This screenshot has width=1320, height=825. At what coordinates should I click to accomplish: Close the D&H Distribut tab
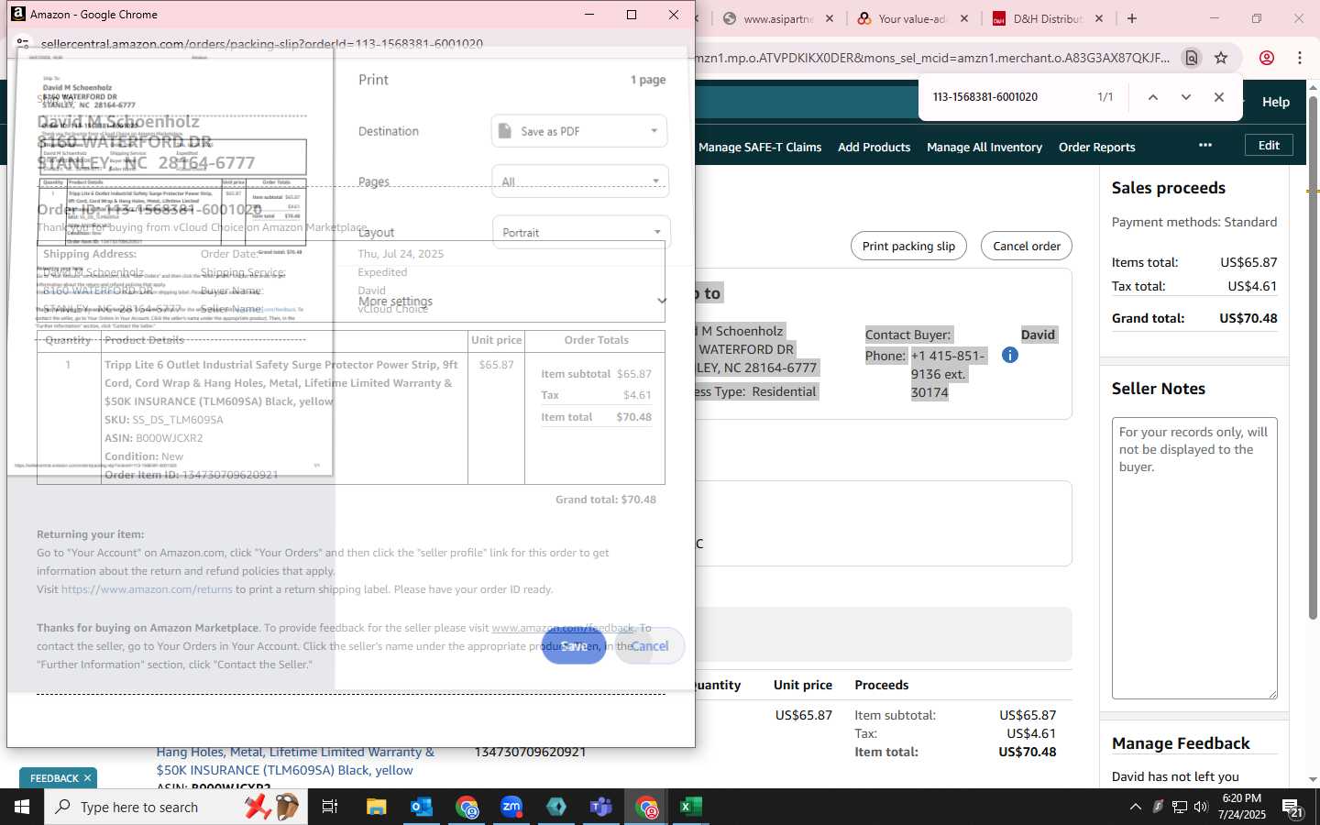[x=1099, y=18]
